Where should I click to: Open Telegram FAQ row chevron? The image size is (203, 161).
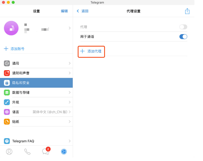pyautogui.click(x=70, y=141)
